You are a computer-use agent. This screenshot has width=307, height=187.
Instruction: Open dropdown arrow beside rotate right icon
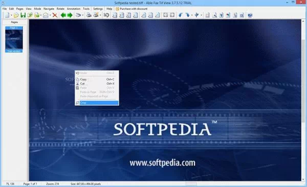191,15
